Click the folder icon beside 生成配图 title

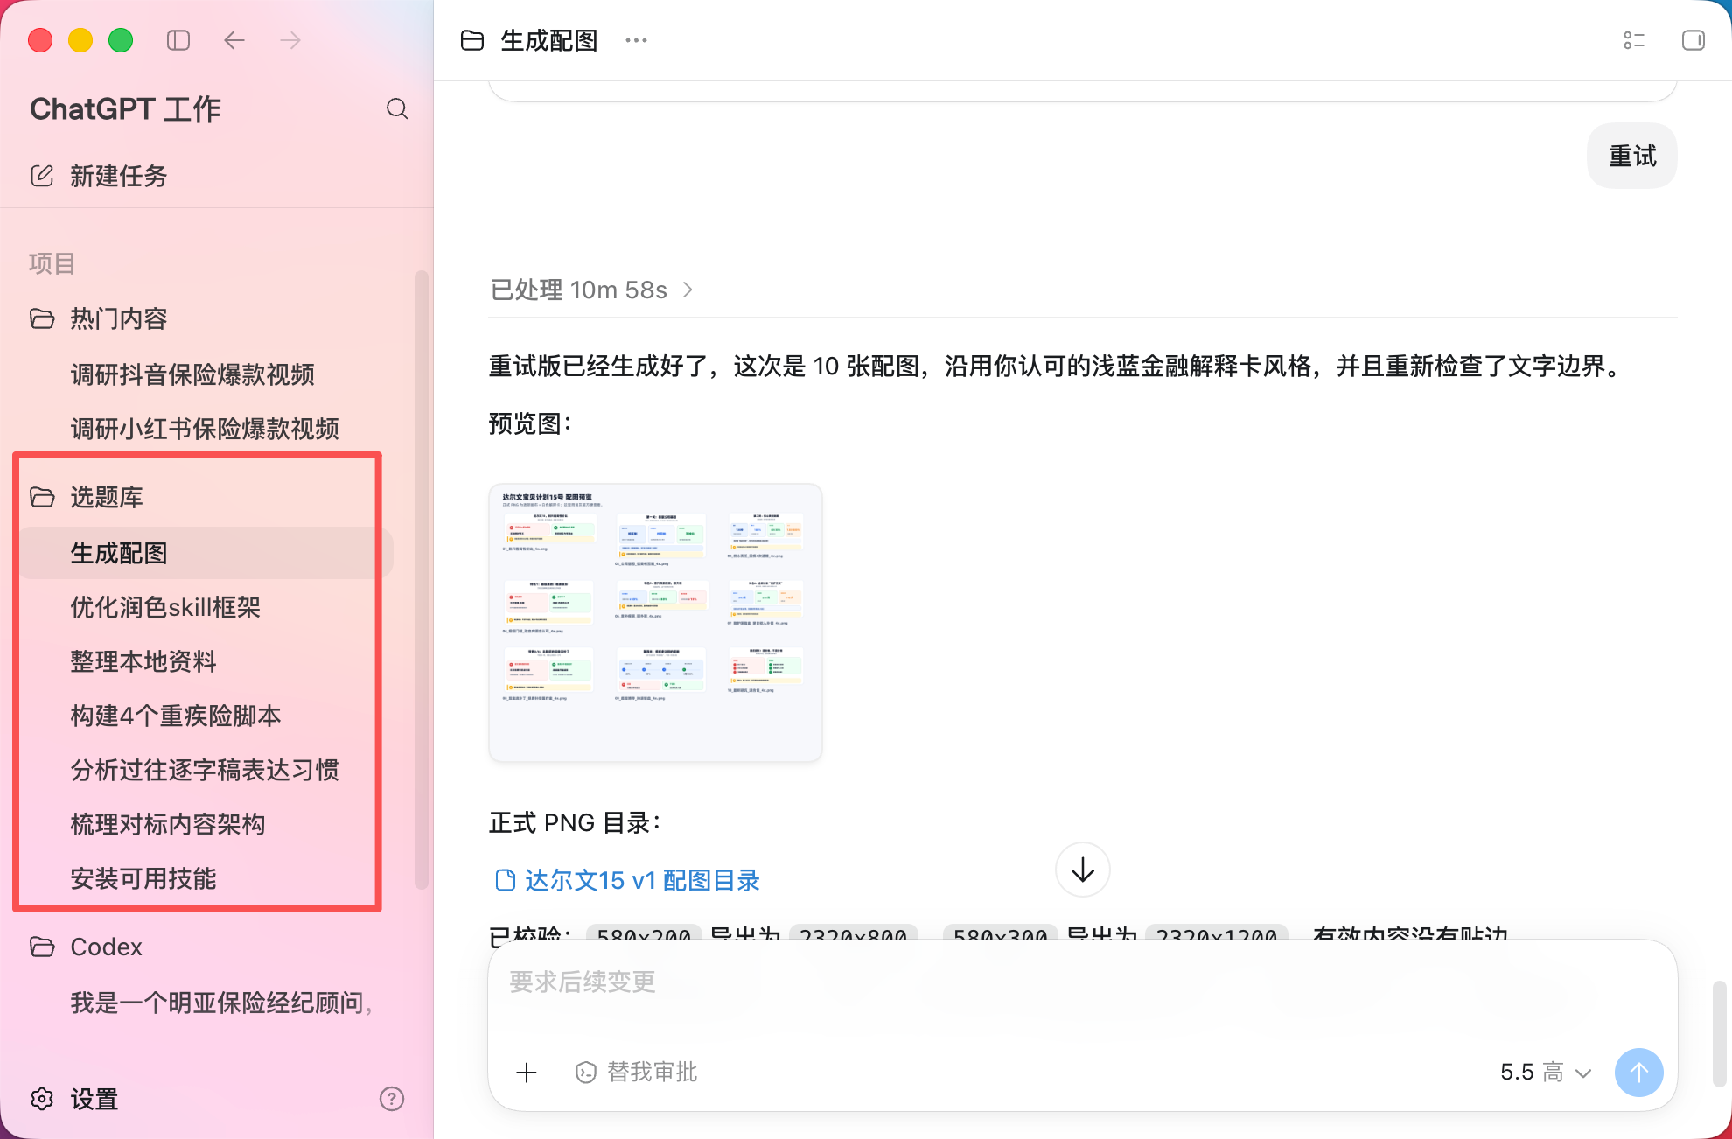[472, 40]
